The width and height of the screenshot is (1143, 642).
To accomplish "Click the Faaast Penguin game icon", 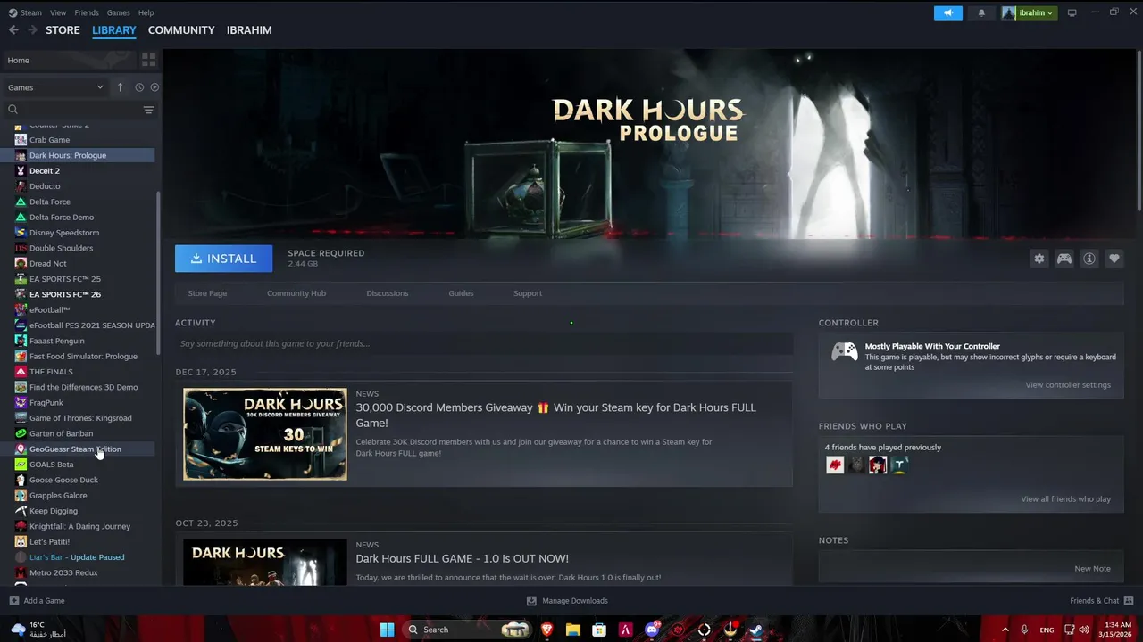I will [21, 341].
